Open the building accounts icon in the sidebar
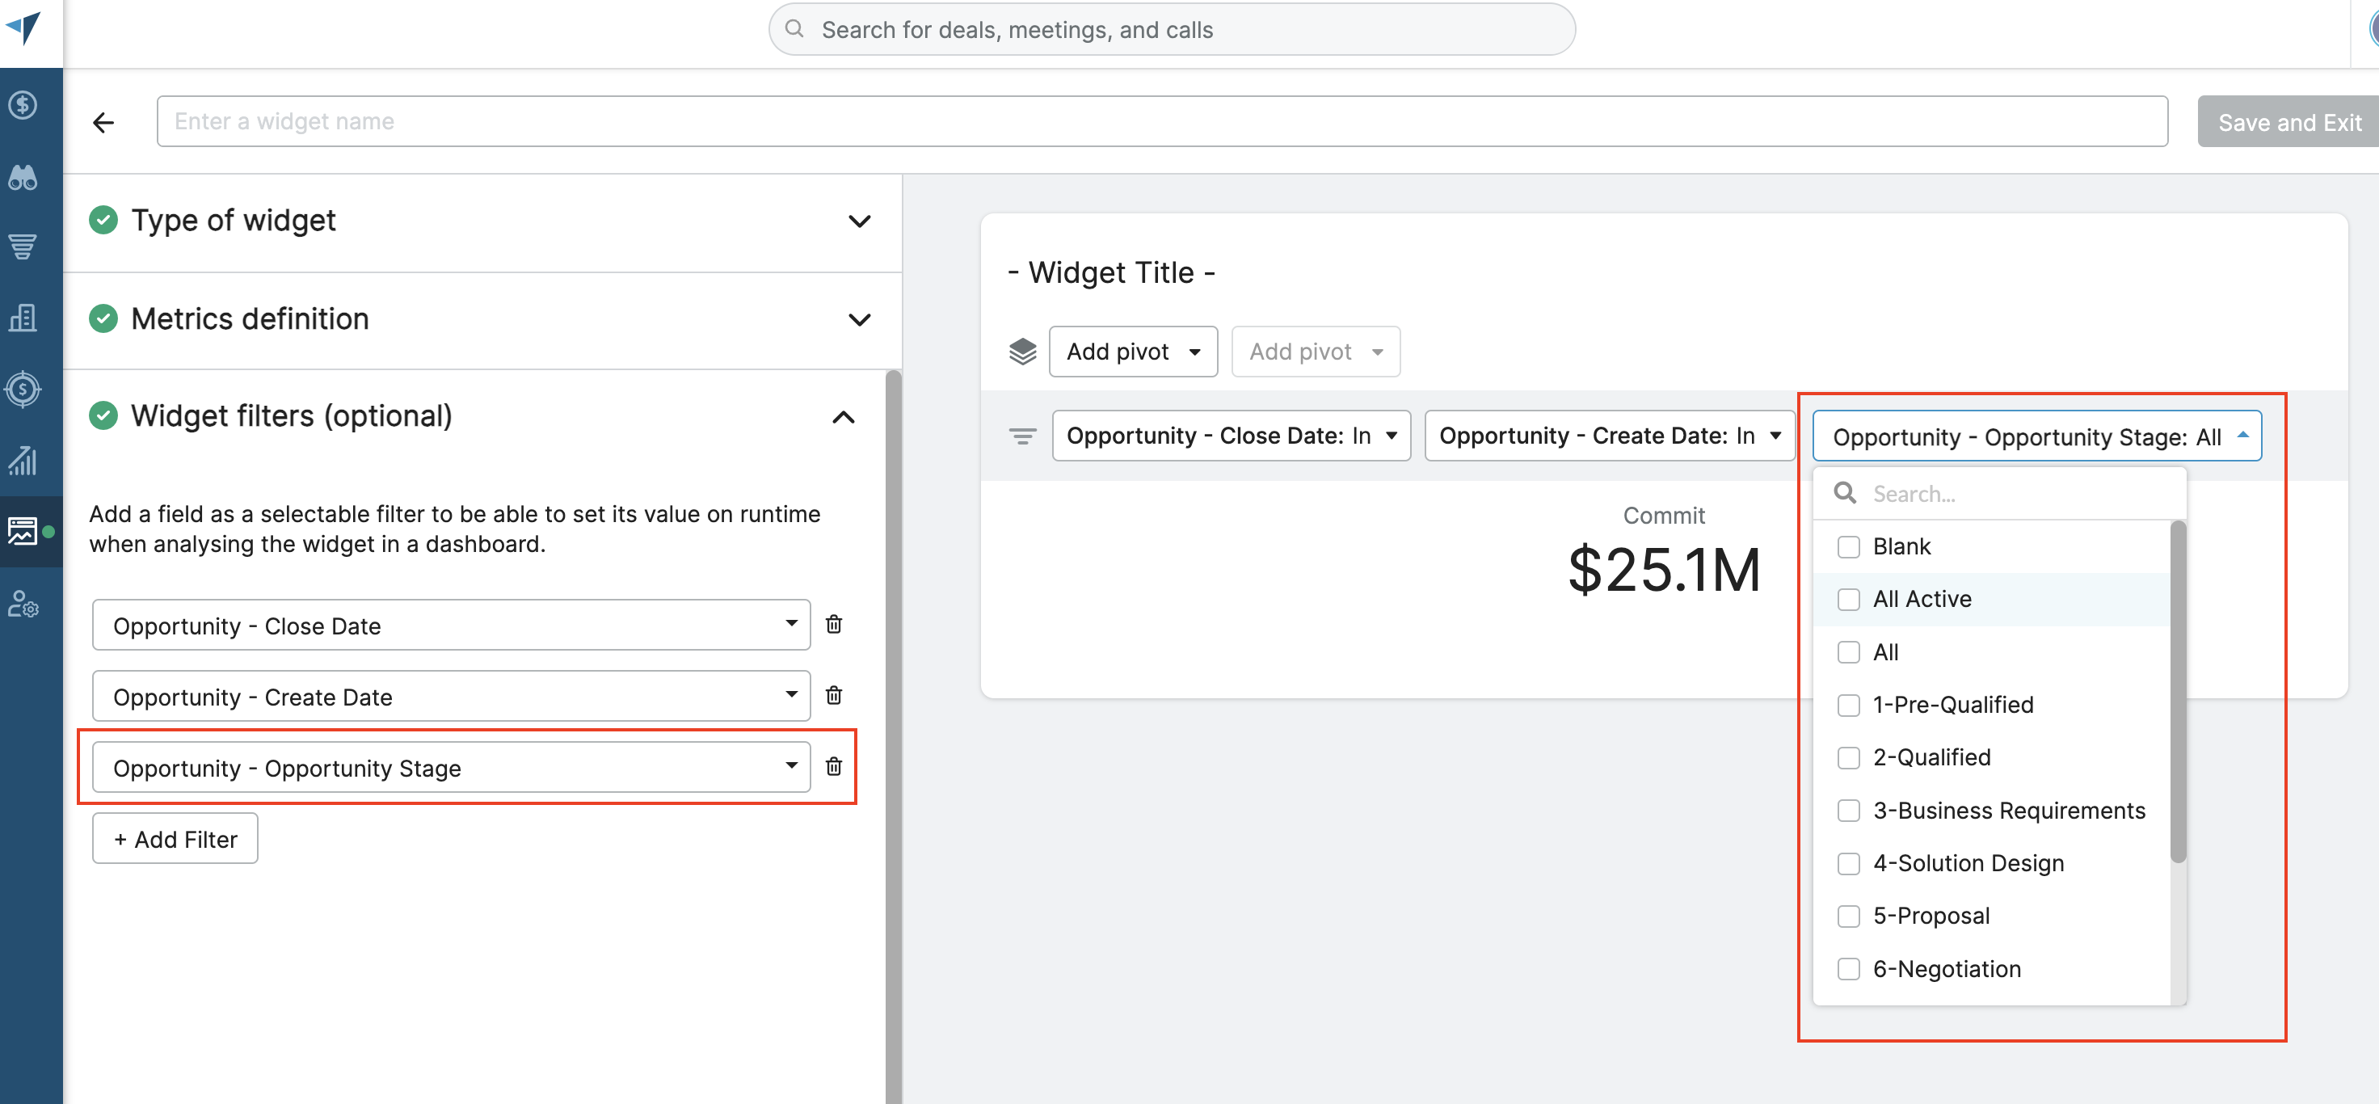Screen dimensions: 2379x1104 point(23,317)
